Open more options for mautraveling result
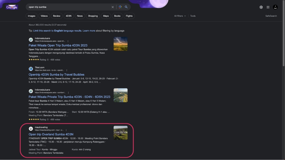 pos(66,130)
